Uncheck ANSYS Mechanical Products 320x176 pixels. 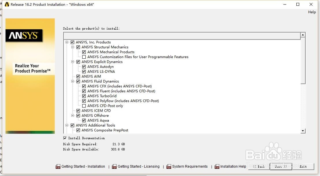84,52
